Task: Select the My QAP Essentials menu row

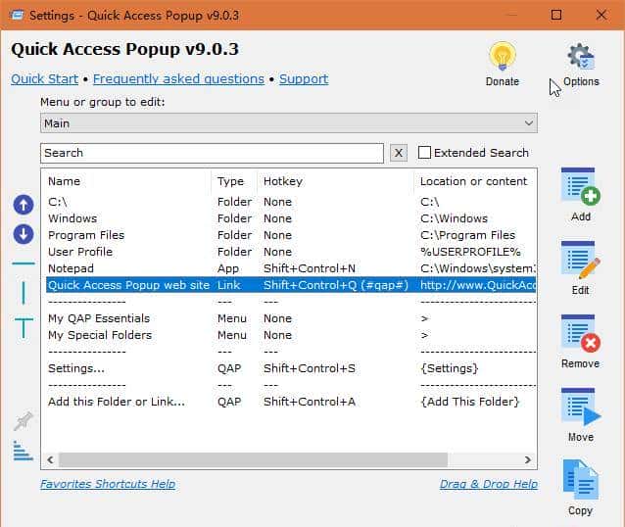Action: point(99,318)
